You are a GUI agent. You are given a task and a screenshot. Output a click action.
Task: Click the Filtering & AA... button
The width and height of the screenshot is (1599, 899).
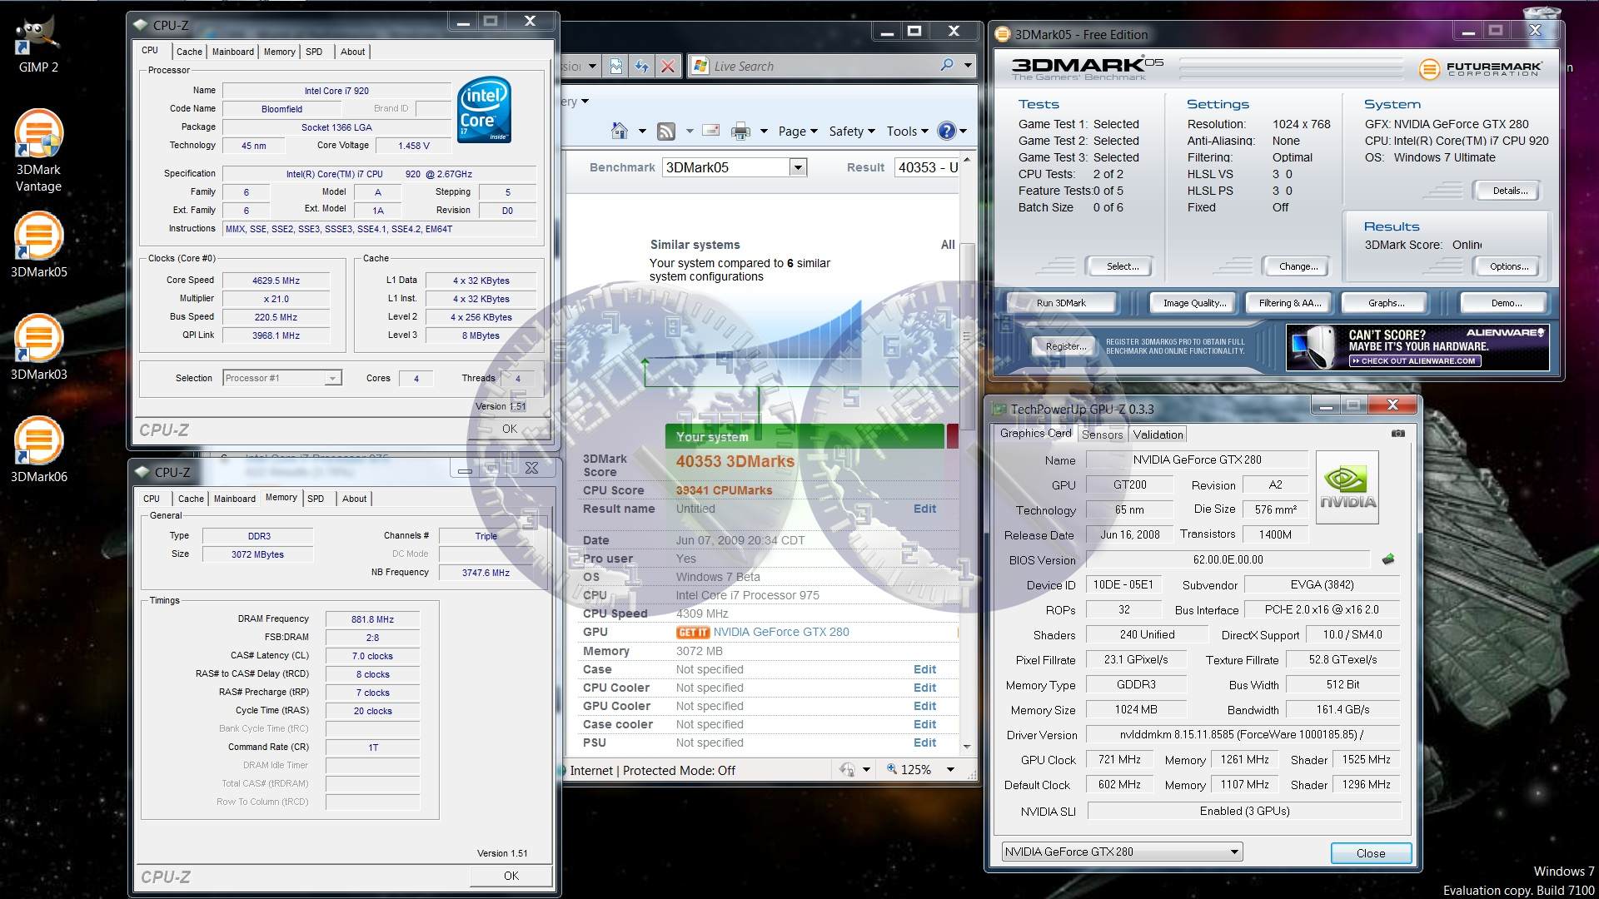(x=1289, y=303)
